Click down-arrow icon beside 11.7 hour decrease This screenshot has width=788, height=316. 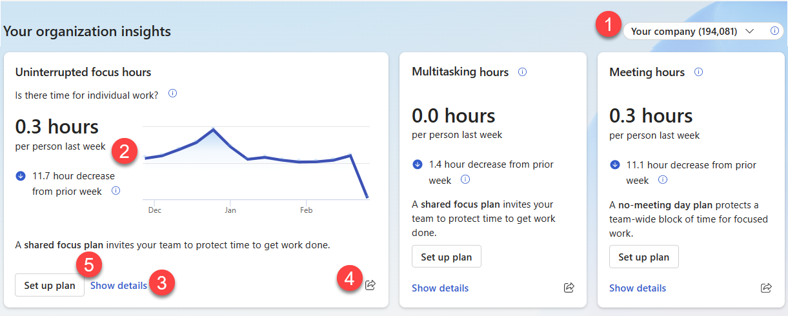20,175
